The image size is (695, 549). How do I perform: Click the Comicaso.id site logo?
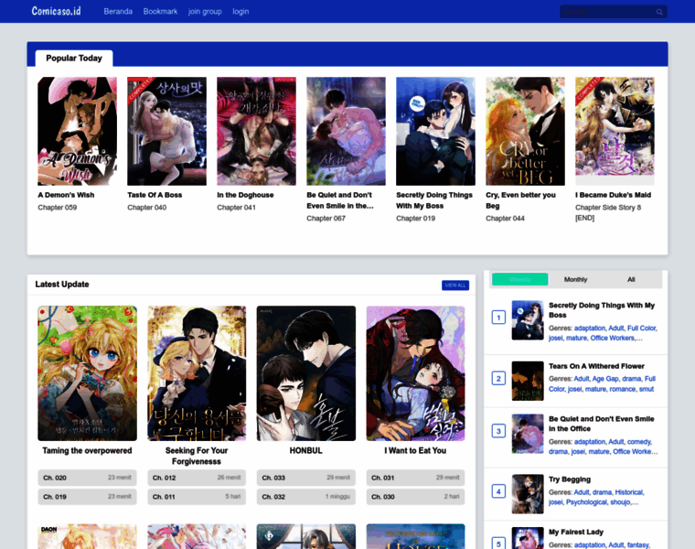(57, 11)
